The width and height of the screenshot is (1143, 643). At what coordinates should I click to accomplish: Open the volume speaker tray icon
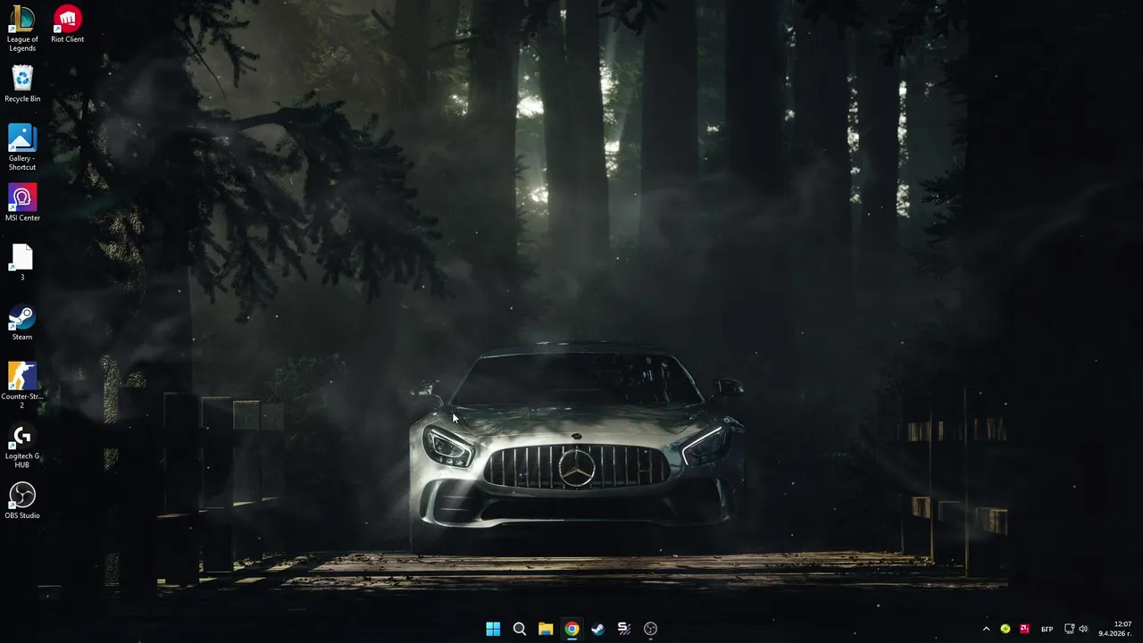click(1083, 629)
